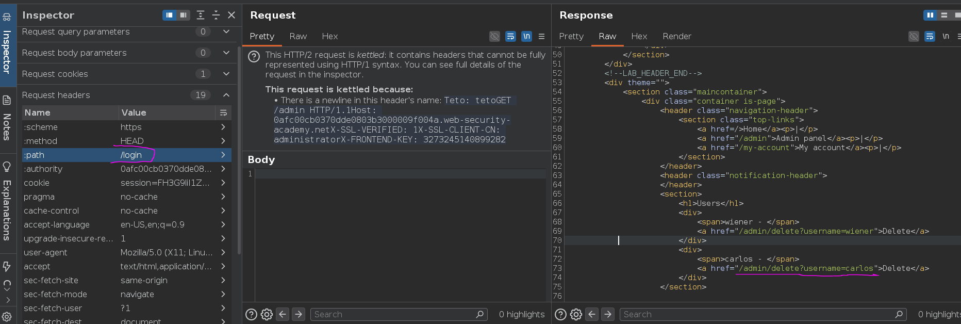Expand the :method header row arrow

point(223,141)
